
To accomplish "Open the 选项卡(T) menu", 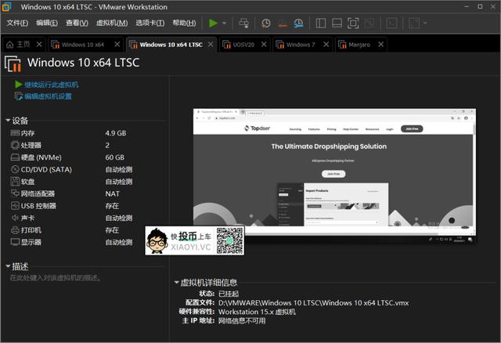I will [x=150, y=23].
